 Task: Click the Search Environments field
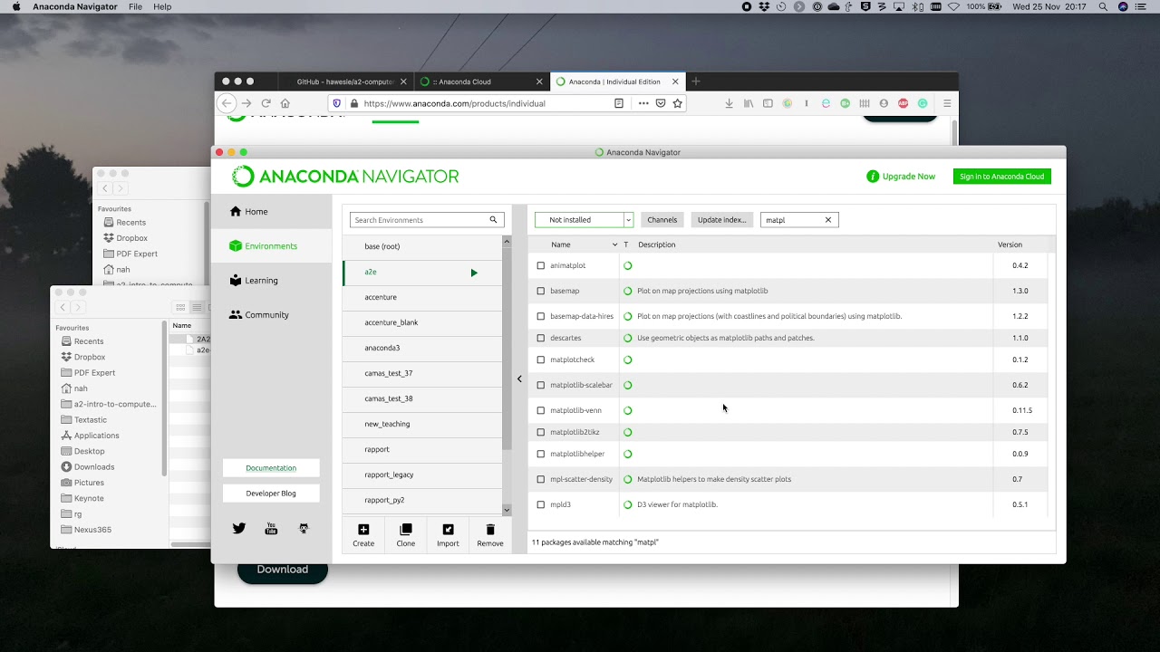tap(428, 220)
